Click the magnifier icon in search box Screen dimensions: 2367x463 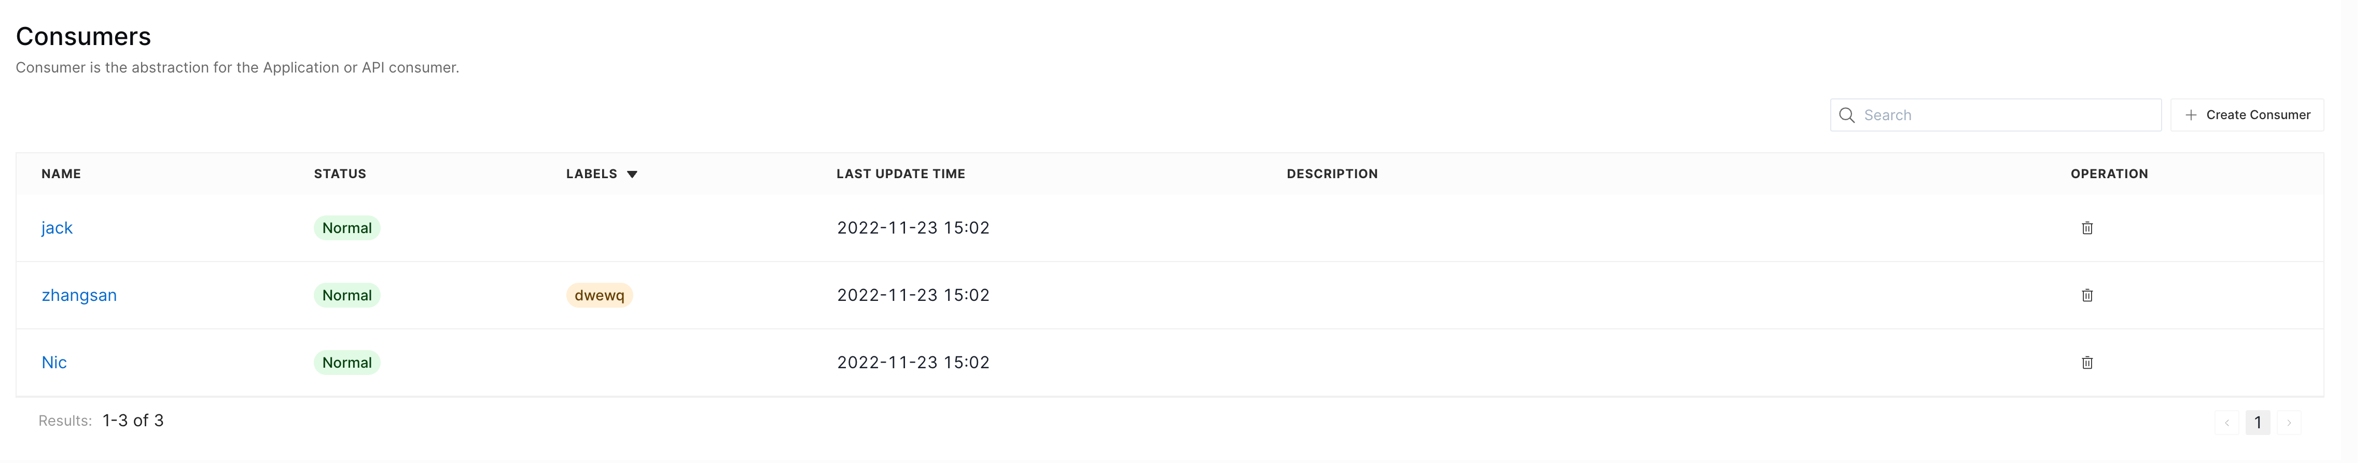click(x=1847, y=114)
